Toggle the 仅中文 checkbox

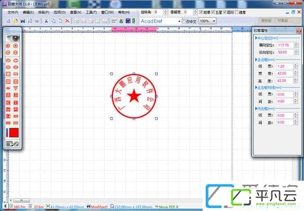coord(184,21)
